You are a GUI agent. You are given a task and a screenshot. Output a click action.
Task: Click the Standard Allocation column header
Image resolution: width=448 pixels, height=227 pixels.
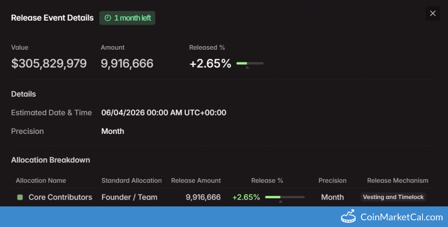[x=131, y=180]
